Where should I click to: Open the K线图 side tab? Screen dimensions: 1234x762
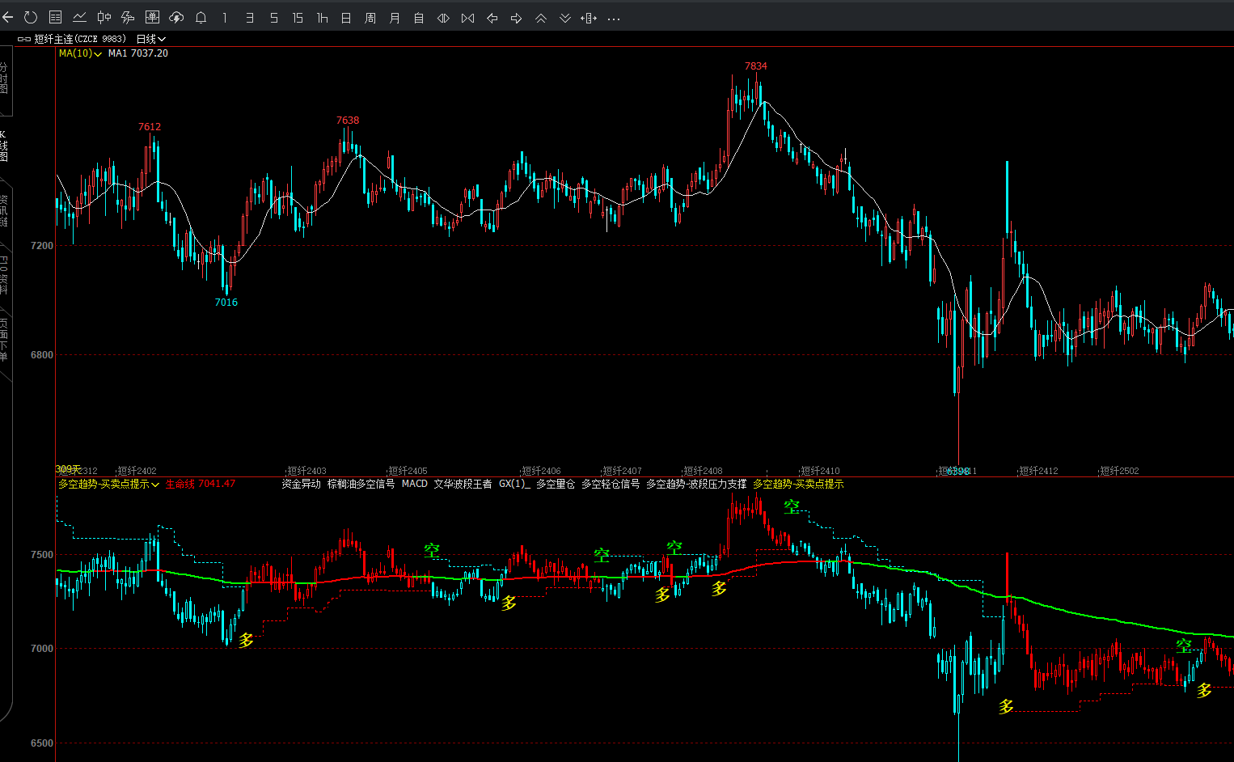[4, 146]
